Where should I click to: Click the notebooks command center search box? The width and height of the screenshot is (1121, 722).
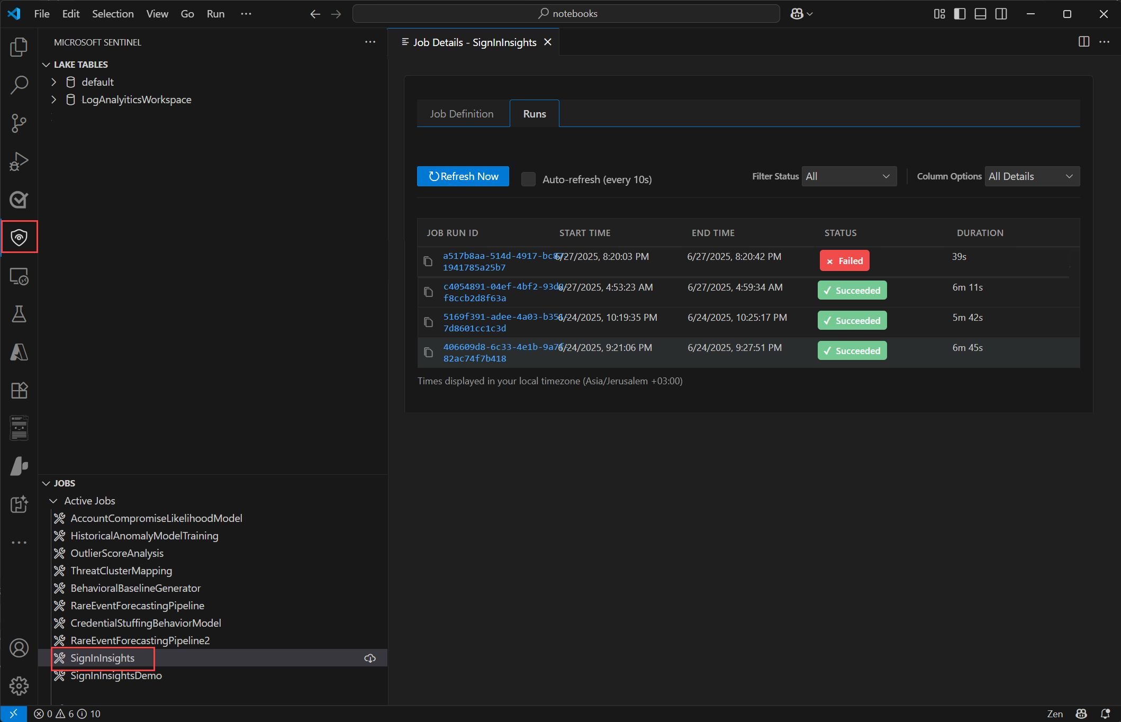(566, 14)
